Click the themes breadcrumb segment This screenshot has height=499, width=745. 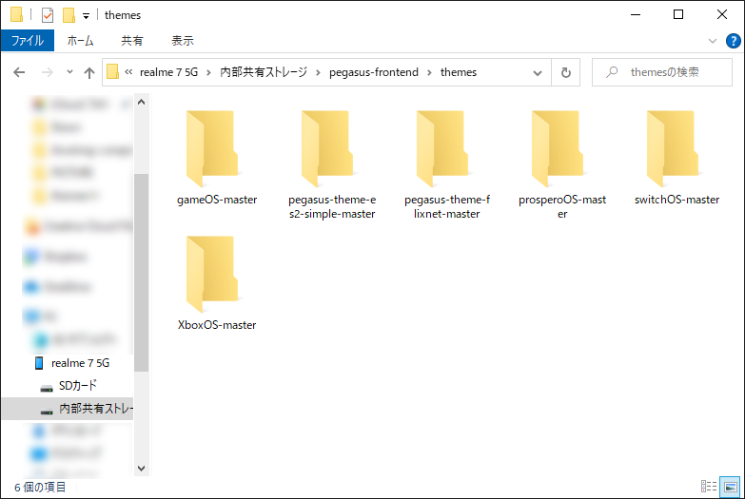click(x=458, y=72)
